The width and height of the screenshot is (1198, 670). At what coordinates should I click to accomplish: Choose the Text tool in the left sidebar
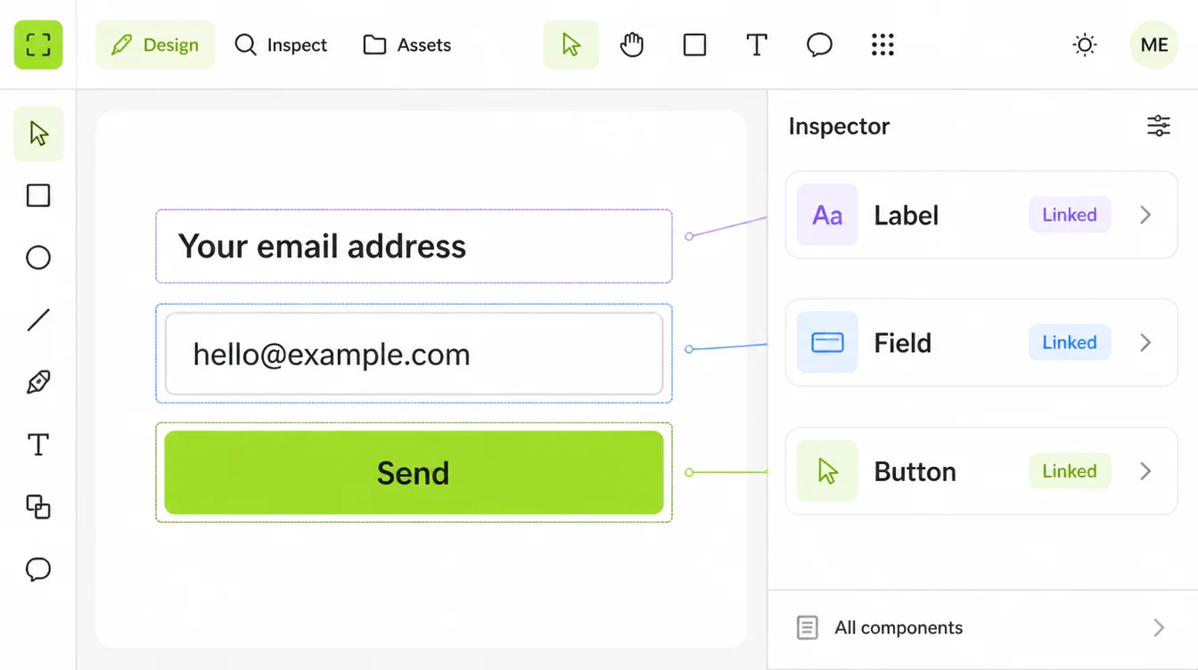pos(38,445)
